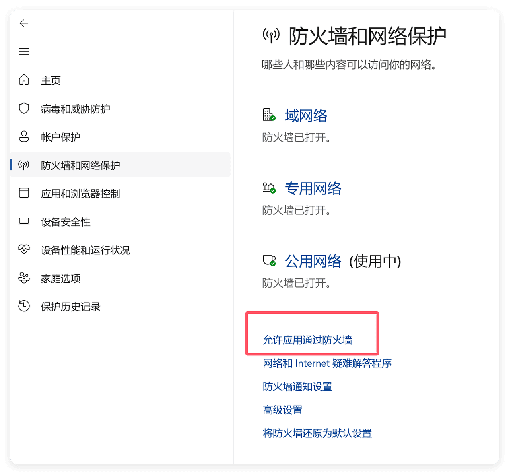Open the hamburger menu
The image size is (509, 474).
click(x=24, y=51)
